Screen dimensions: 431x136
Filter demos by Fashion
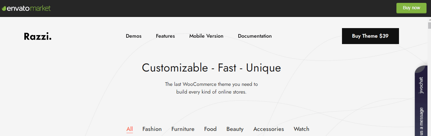point(152,129)
